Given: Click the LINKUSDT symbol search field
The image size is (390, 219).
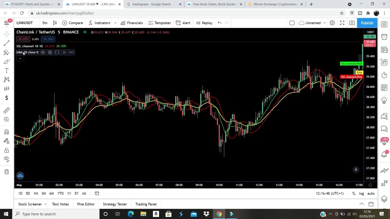Looking at the screenshot, I should coord(25,23).
